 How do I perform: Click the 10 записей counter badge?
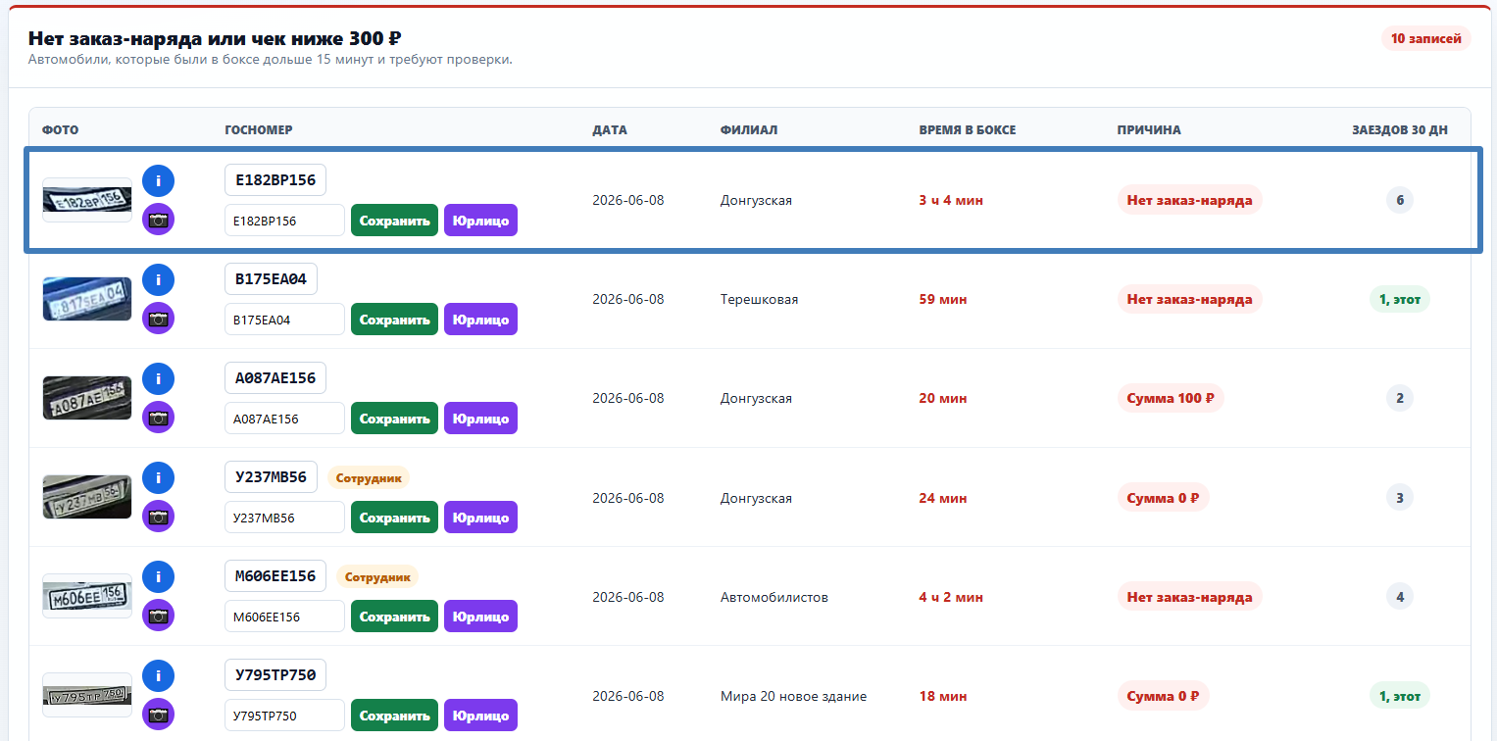pos(1425,39)
